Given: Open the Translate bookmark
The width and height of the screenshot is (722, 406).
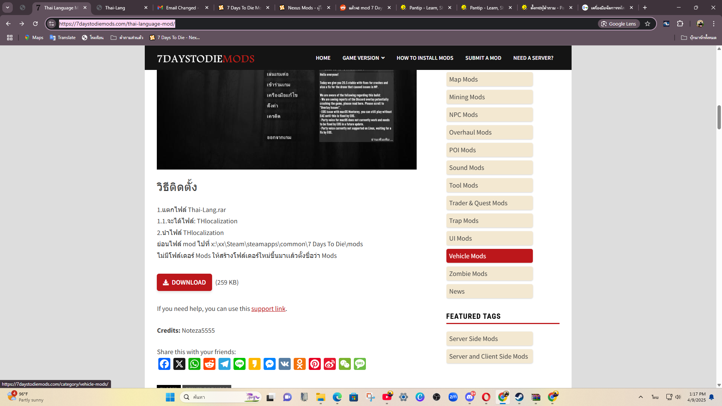Looking at the screenshot, I should click(62, 38).
